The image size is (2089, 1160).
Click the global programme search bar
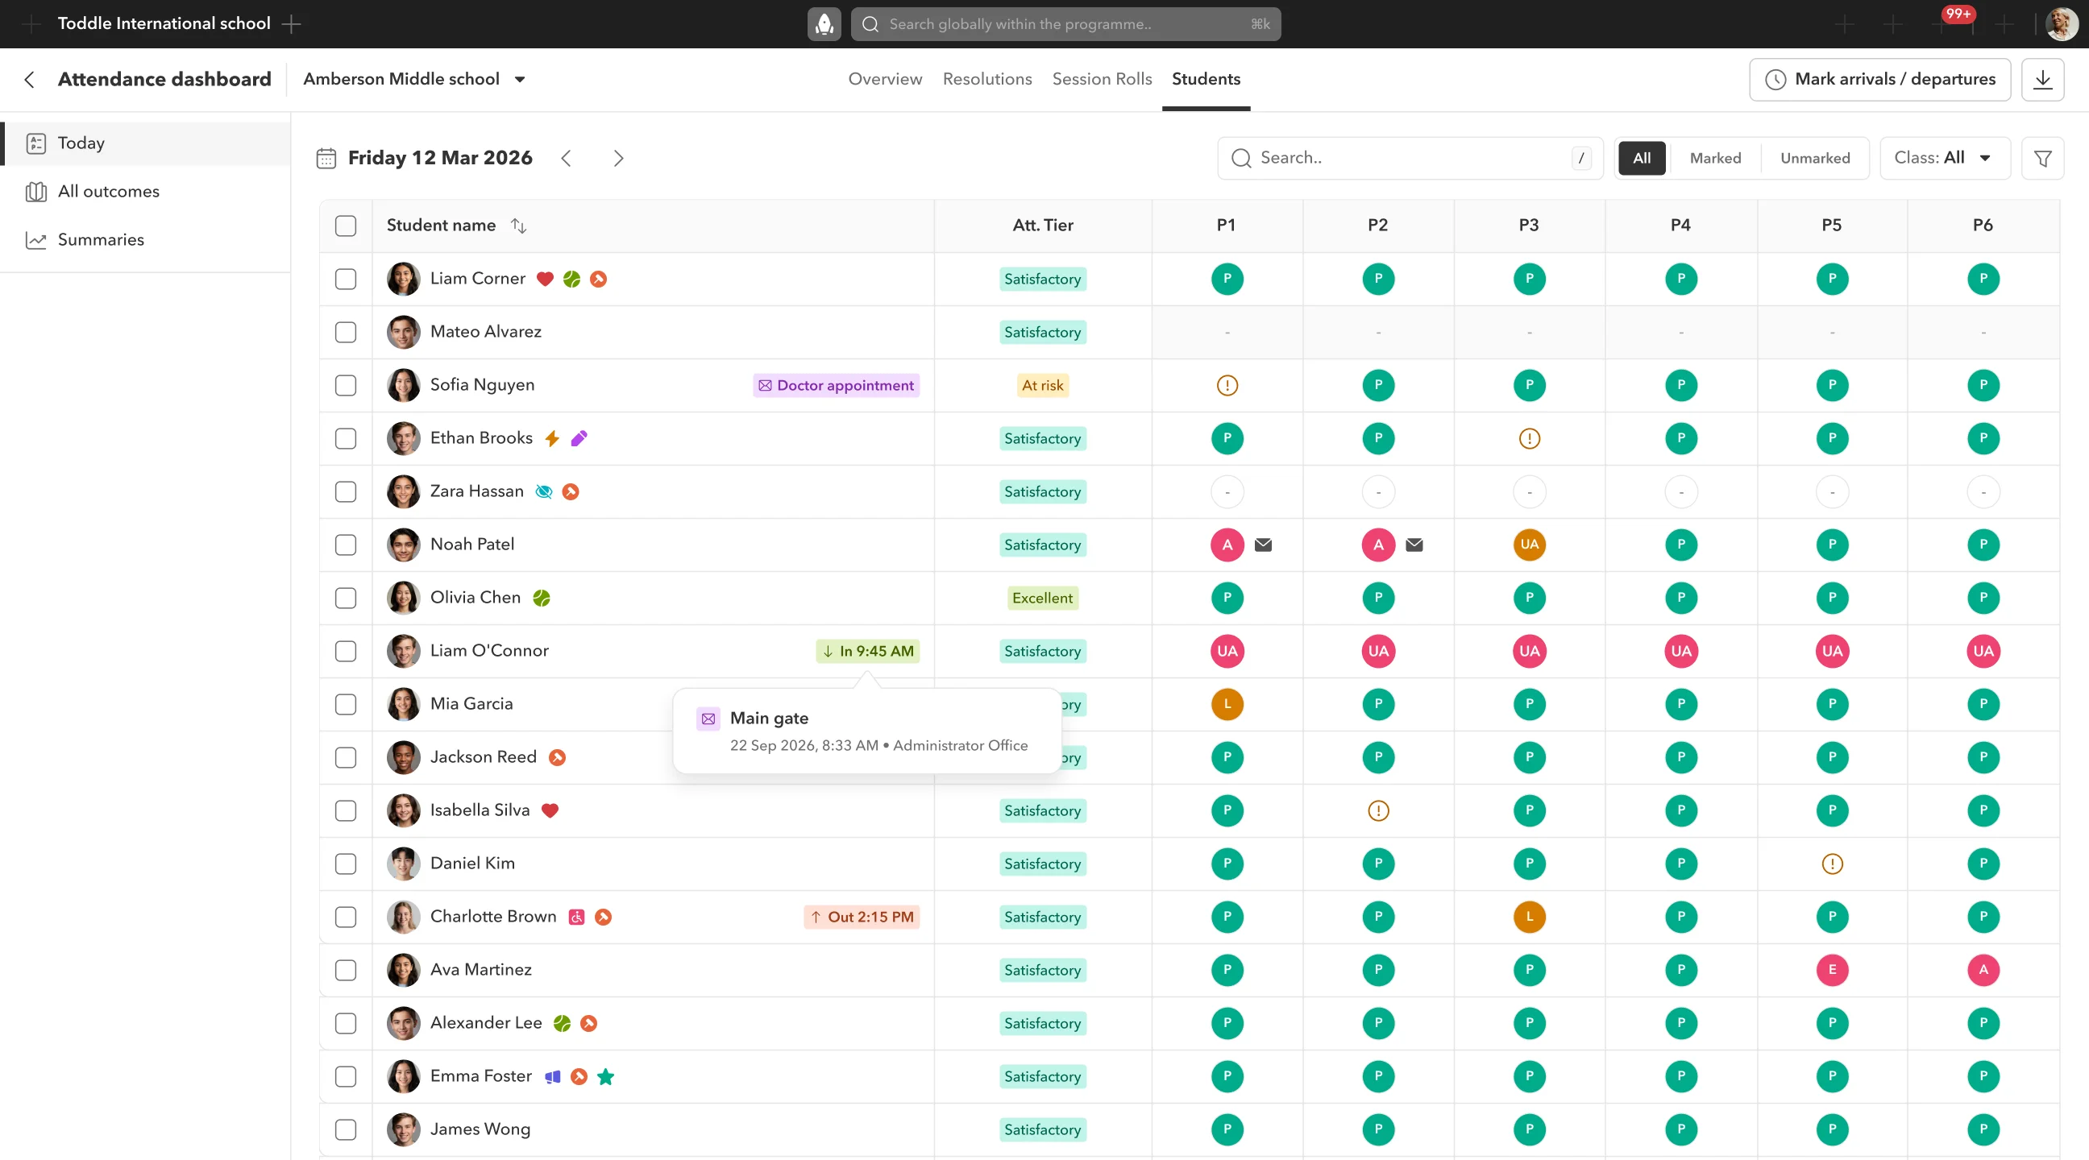1065,24
